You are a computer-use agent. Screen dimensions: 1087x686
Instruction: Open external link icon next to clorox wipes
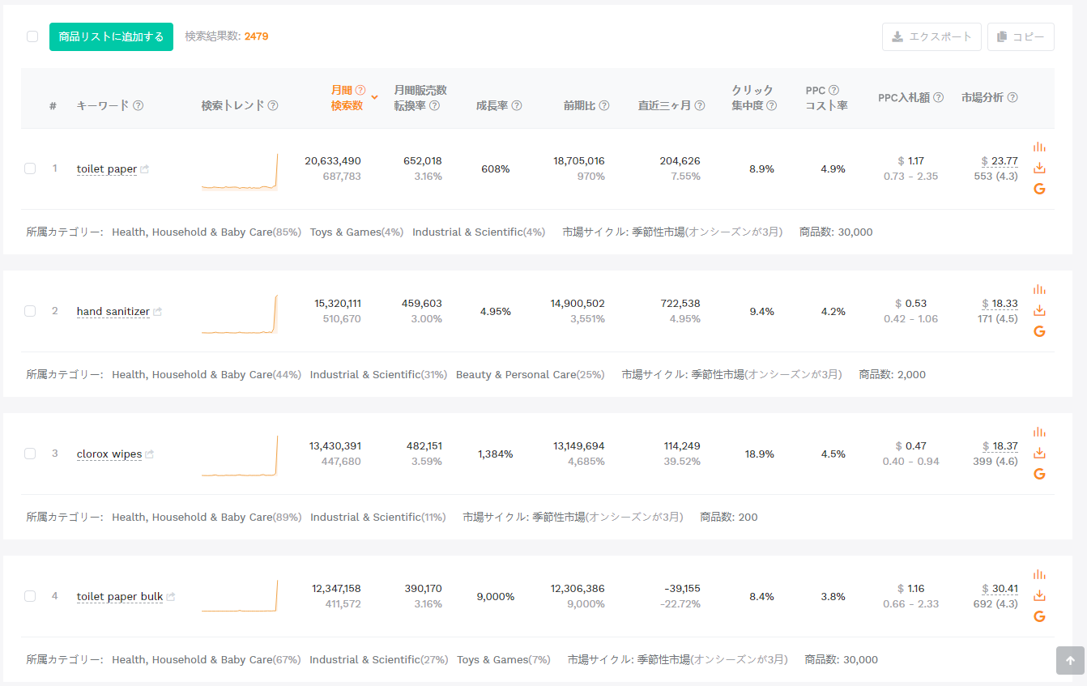[149, 454]
